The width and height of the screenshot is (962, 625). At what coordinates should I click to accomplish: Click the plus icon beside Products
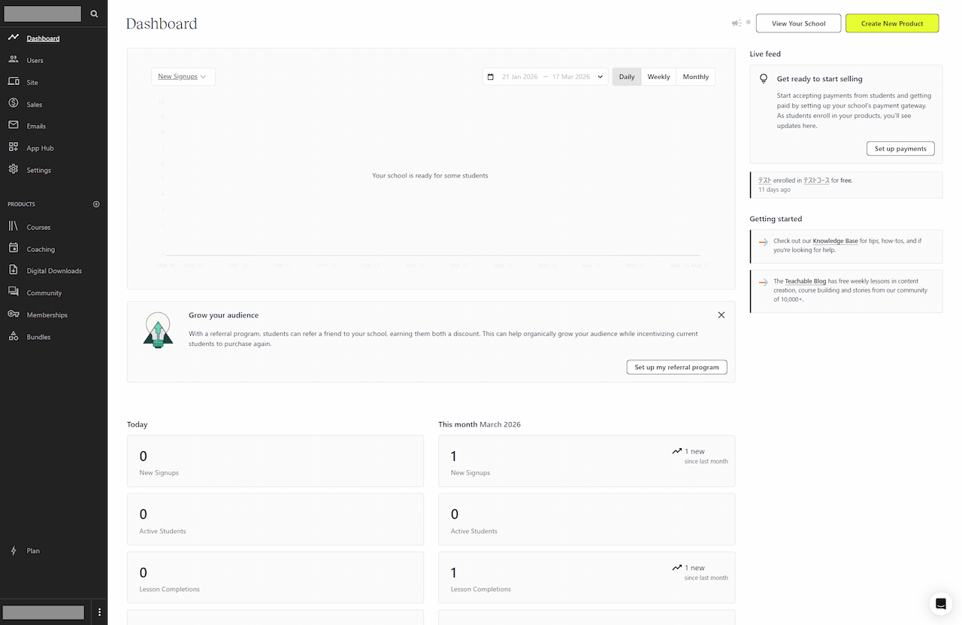click(95, 205)
